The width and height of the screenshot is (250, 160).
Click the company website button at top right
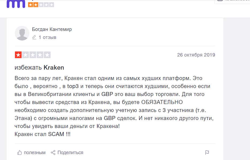[232, 1]
